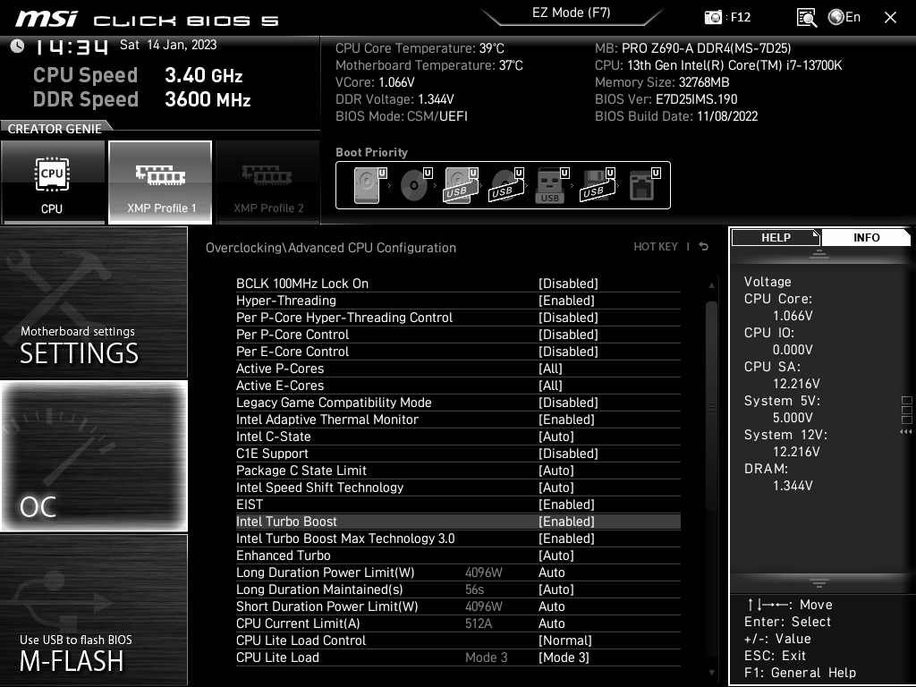Toggle Hyper-Threading Enabled value

[x=566, y=301]
